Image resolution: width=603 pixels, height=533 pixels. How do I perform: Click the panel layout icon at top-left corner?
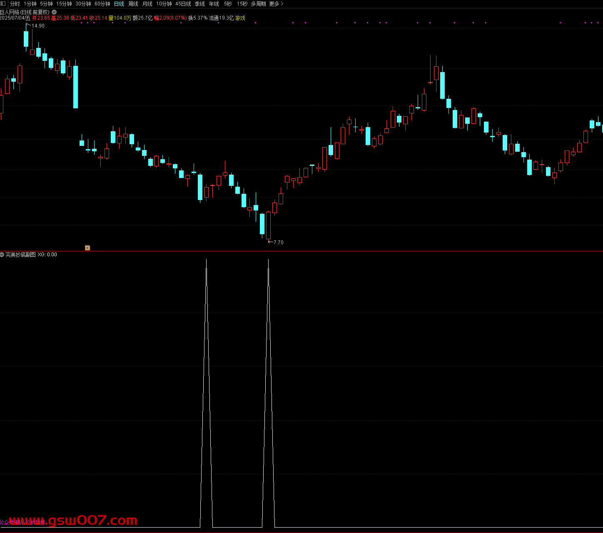pos(4,4)
